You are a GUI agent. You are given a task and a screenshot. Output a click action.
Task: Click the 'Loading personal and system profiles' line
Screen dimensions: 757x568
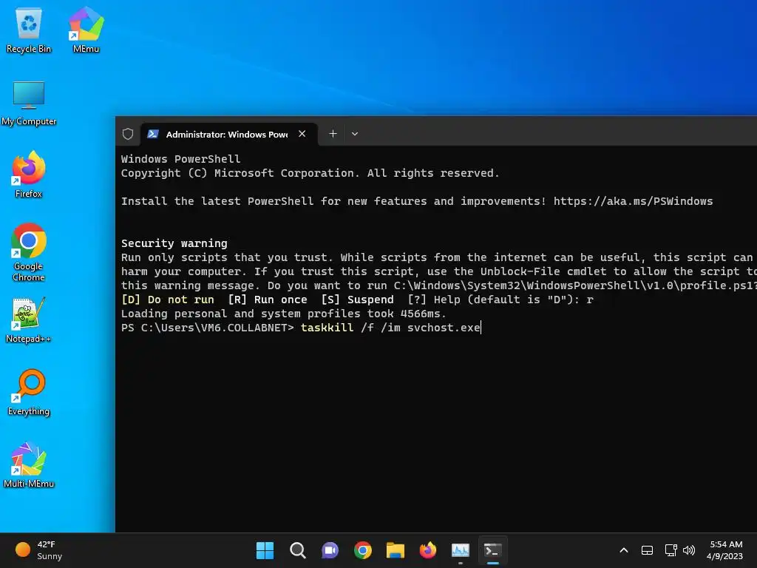pyautogui.click(x=283, y=314)
